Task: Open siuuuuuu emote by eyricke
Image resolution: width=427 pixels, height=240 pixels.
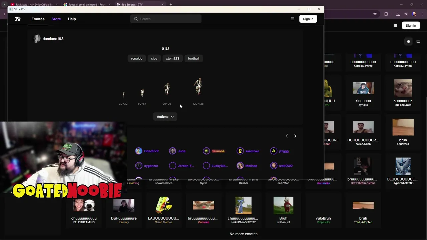Action: pyautogui.click(x=363, y=93)
